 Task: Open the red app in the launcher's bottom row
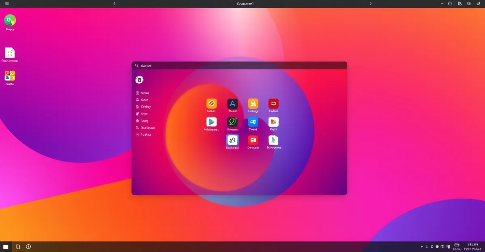[x=253, y=141]
